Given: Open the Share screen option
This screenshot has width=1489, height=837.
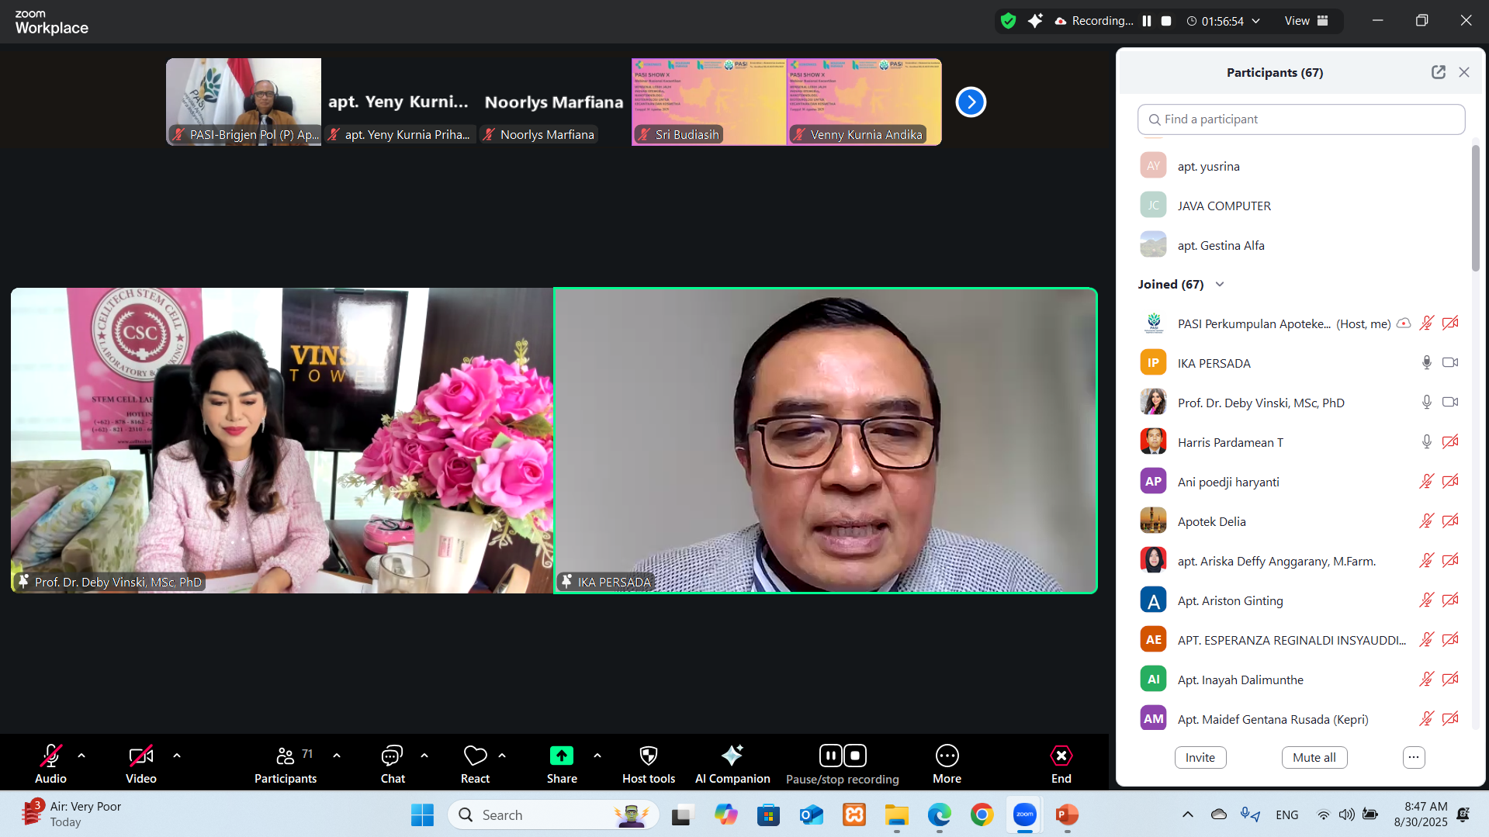Looking at the screenshot, I should 561,764.
